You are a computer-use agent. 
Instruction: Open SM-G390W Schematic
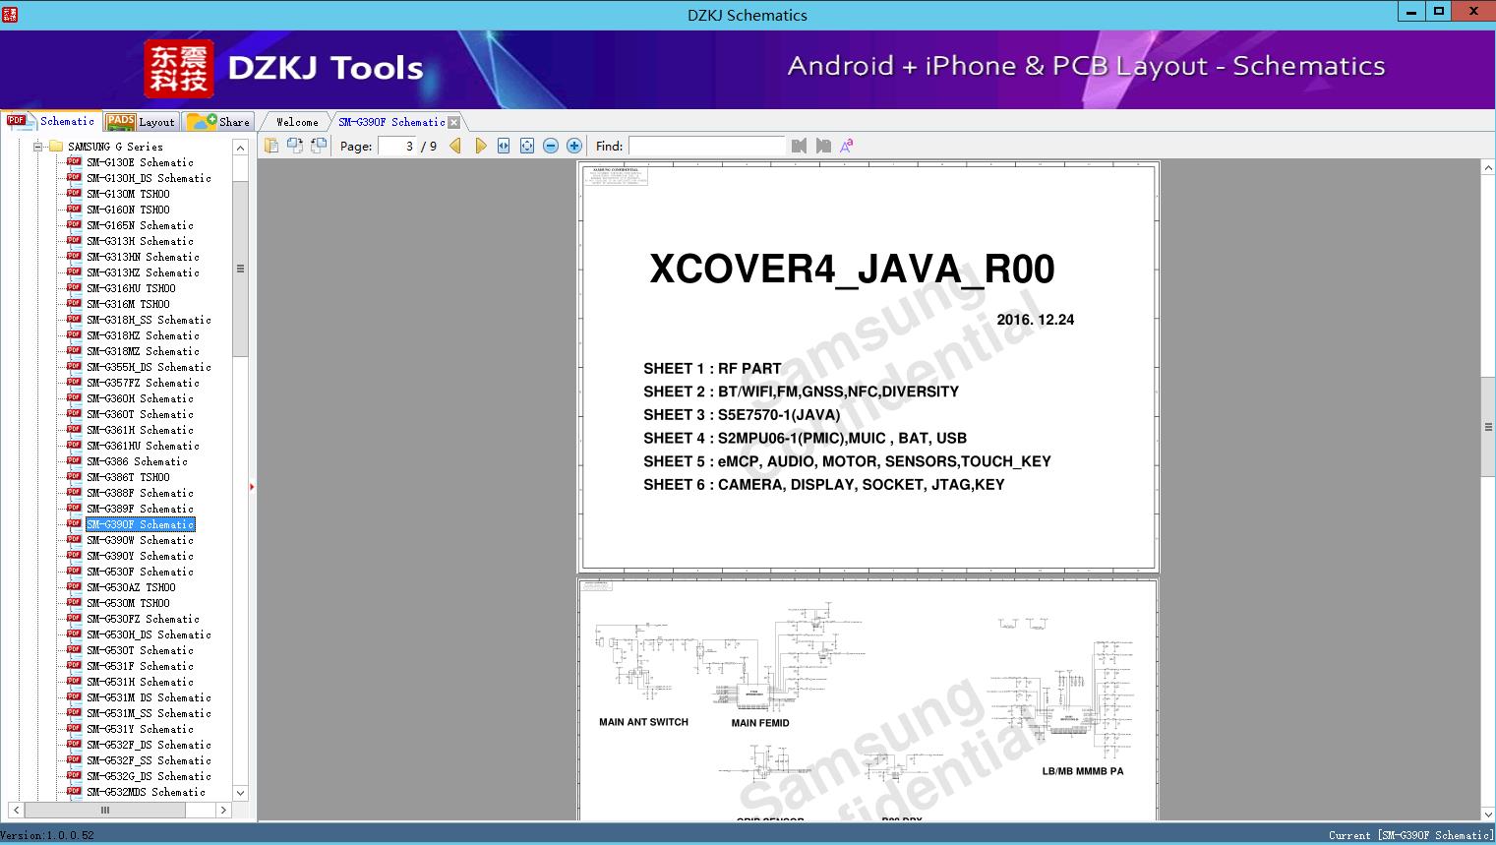pos(140,540)
